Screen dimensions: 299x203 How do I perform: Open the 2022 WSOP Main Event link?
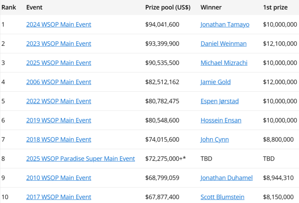(59, 101)
